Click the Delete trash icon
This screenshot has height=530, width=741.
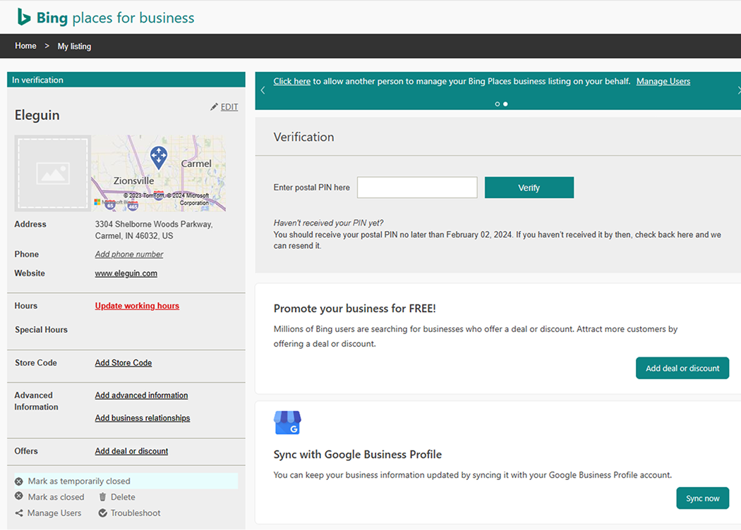tap(102, 496)
